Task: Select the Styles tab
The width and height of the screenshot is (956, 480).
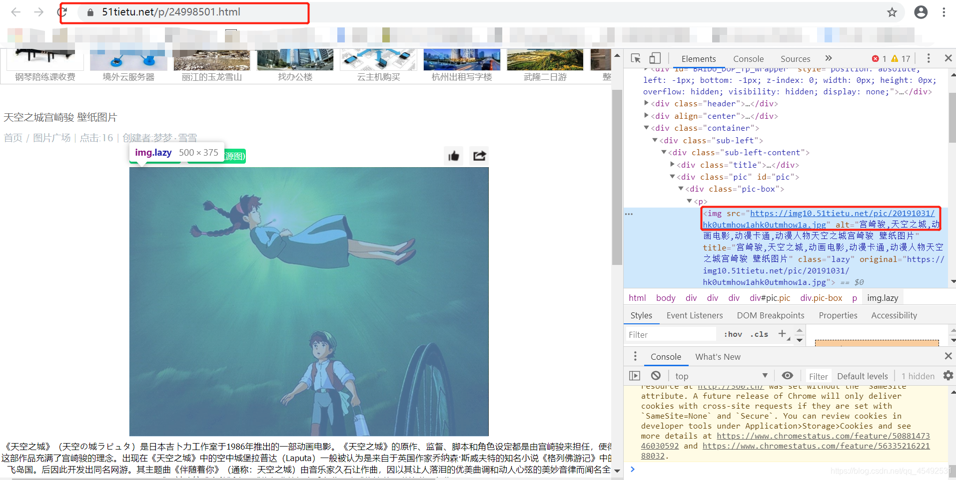Action: pos(641,315)
